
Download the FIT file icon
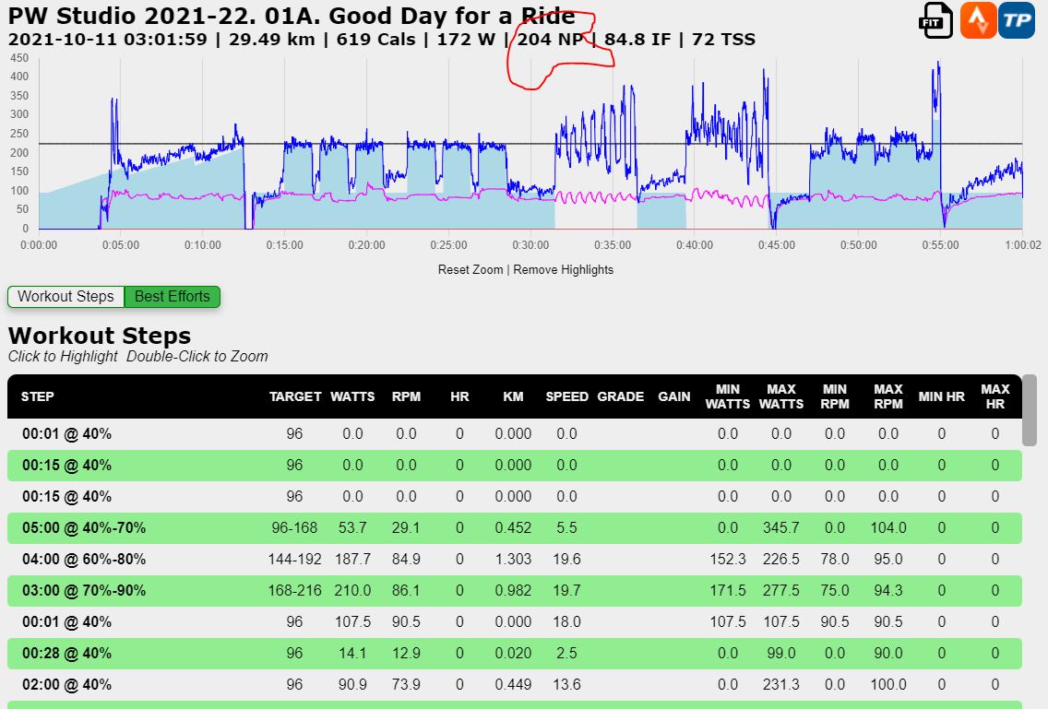(x=936, y=20)
